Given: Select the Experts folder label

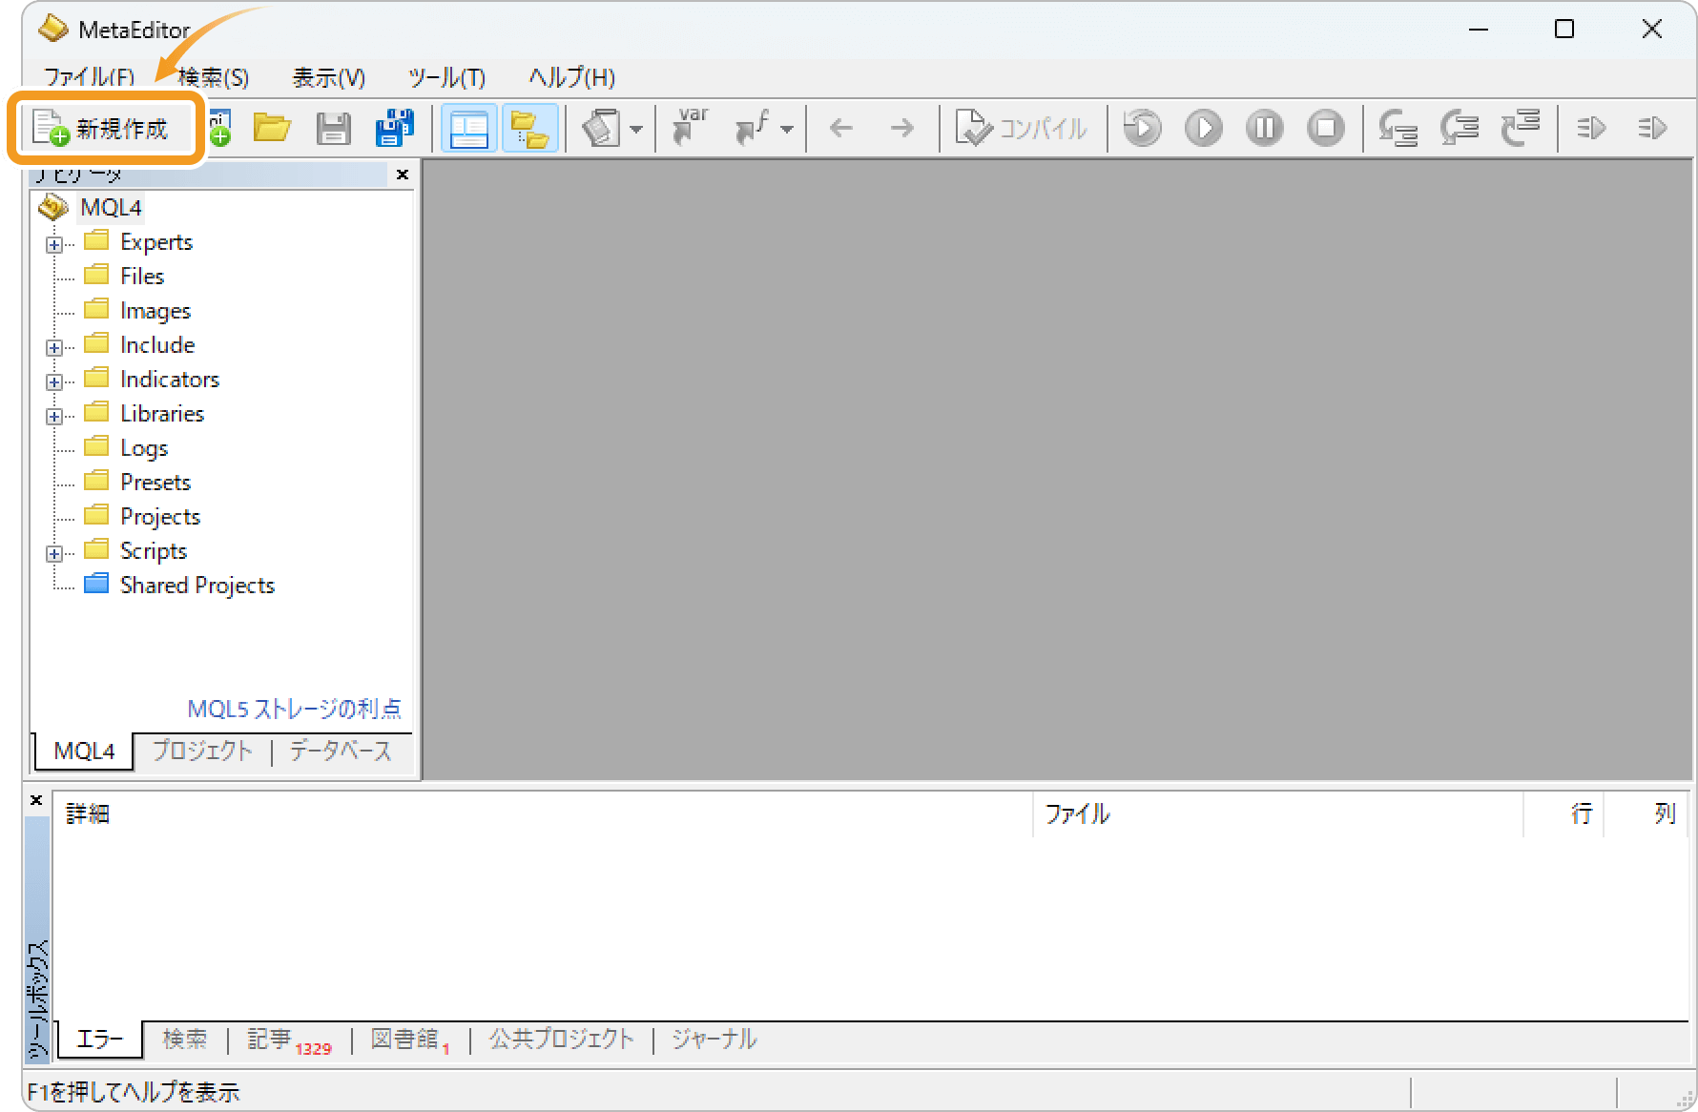Looking at the screenshot, I should [156, 242].
